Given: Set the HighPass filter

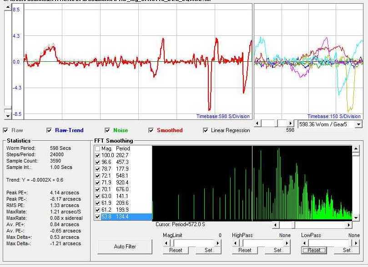Looking at the screenshot, I should (x=277, y=250).
